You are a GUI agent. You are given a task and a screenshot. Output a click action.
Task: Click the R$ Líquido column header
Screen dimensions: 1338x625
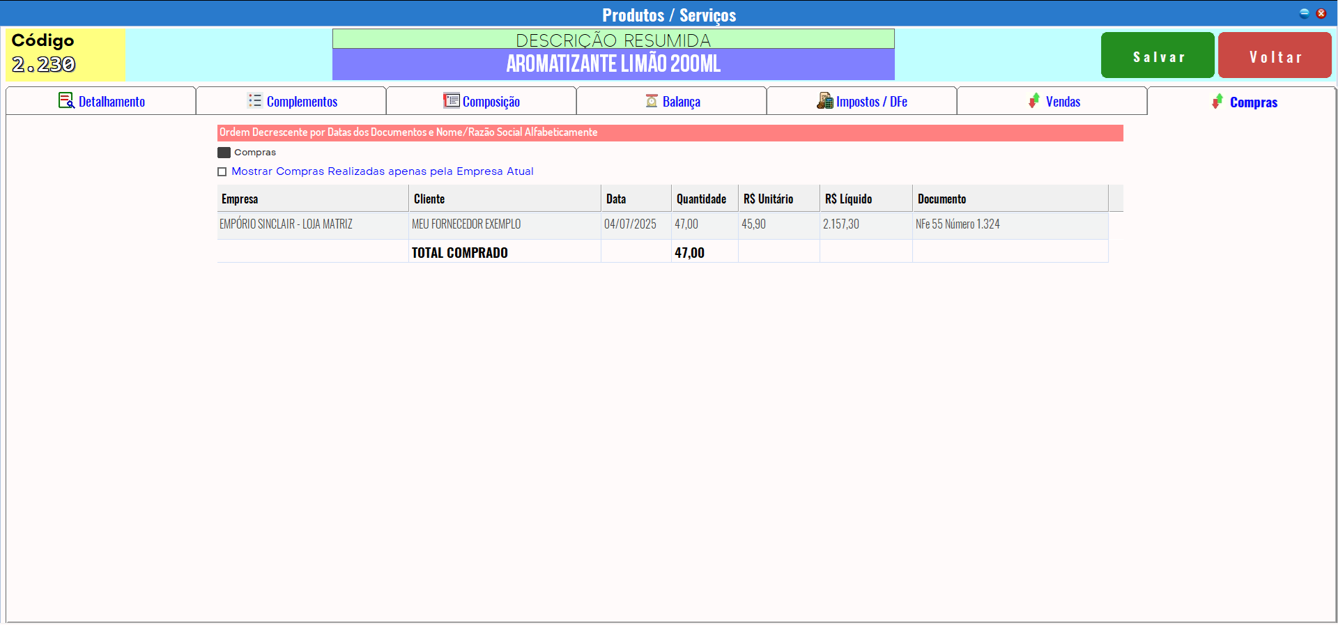pos(866,199)
